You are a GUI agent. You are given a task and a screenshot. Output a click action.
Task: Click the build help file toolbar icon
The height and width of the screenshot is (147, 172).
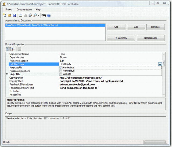click(x=20, y=15)
